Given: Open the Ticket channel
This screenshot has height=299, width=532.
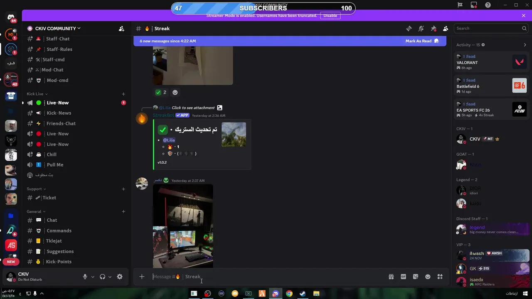Looking at the screenshot, I should tap(76, 198).
